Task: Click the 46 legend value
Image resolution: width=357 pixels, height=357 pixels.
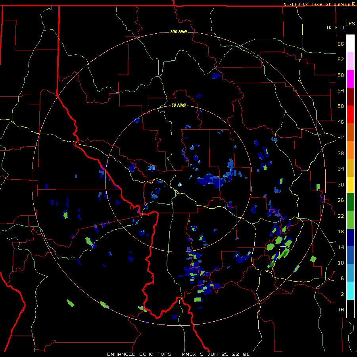Action: click(x=341, y=122)
